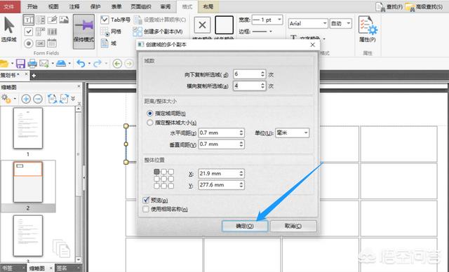
Task: Confirm with the 确定(O) button
Action: (245, 226)
